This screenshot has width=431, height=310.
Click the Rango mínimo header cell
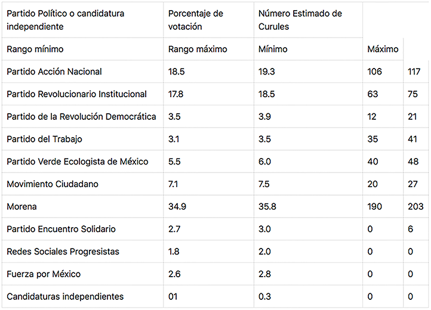35,49
